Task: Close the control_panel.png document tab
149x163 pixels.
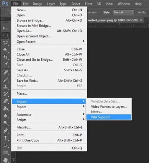Action: point(141,20)
